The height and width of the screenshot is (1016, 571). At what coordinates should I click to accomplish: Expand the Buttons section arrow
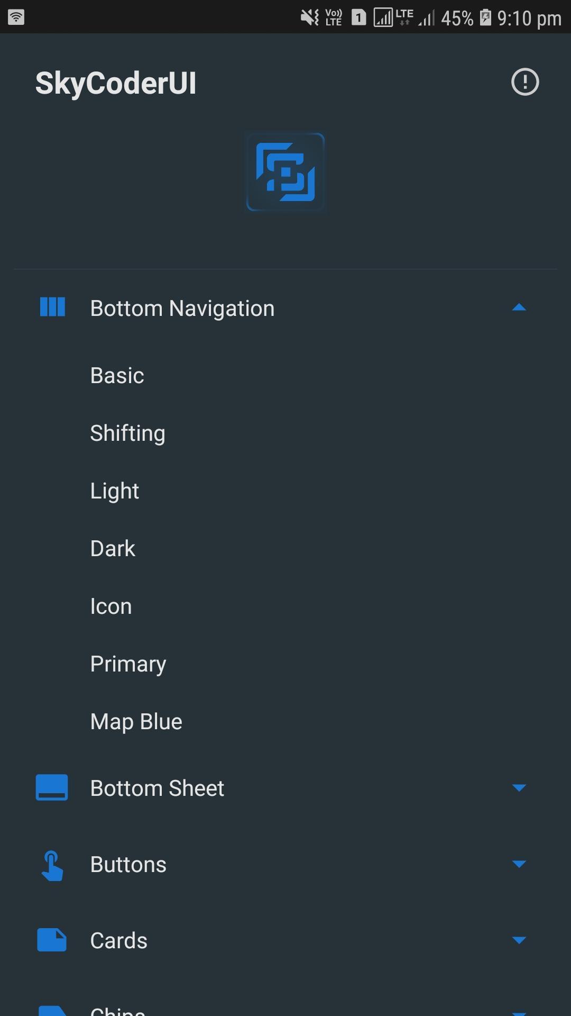[x=519, y=864]
